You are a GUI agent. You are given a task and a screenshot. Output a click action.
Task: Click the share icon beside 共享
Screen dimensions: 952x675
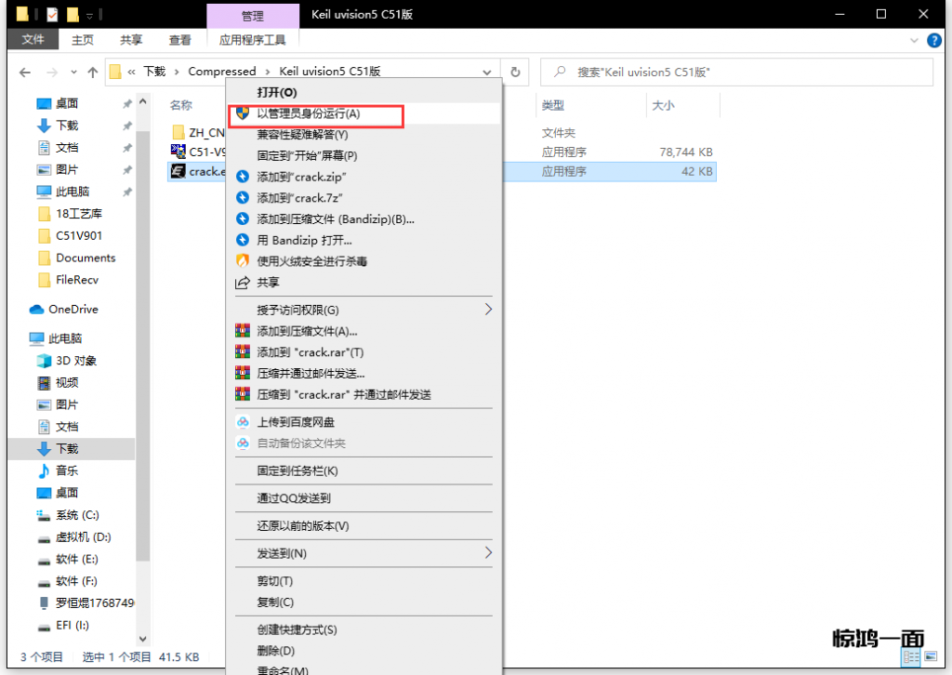[243, 282]
